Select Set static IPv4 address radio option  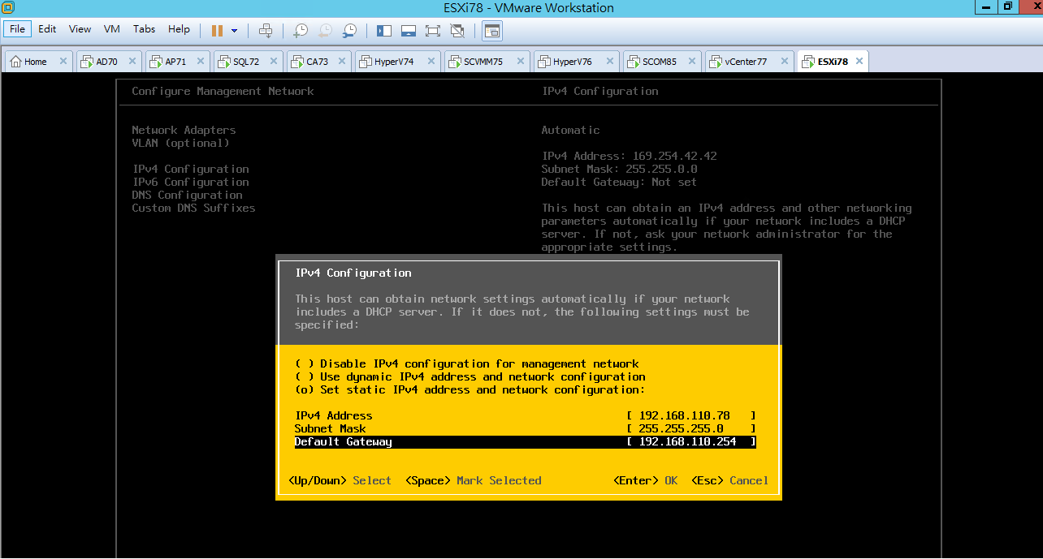tap(470, 390)
